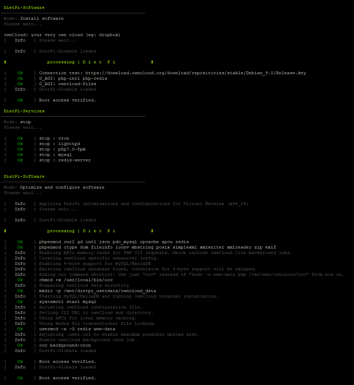
Task: Click 'mkdir -p /mnt/dietpi_userdata/owncloud_data' line
Action: pos(98,291)
